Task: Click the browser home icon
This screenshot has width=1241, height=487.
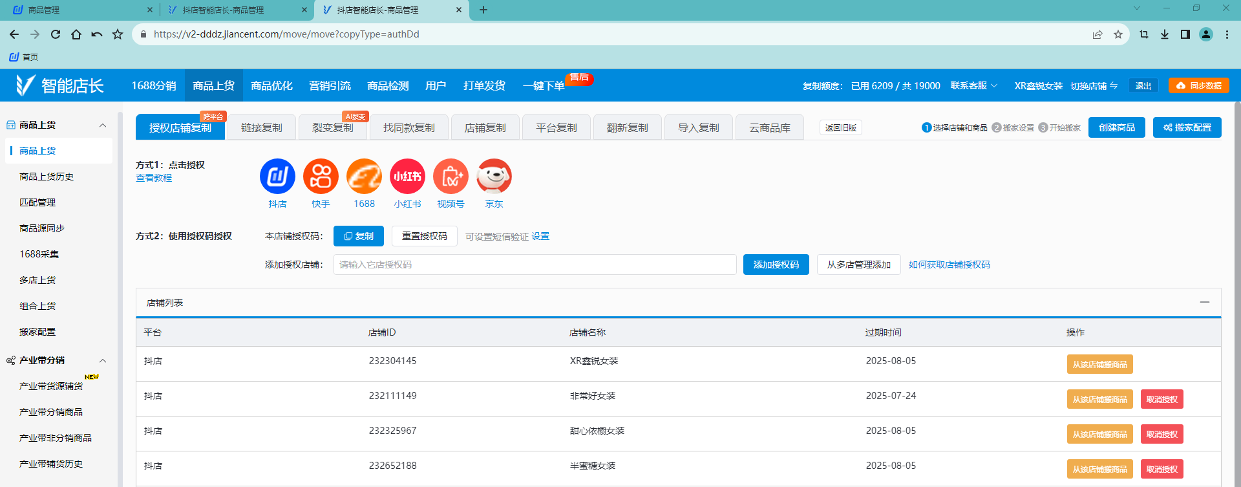Action: (76, 34)
